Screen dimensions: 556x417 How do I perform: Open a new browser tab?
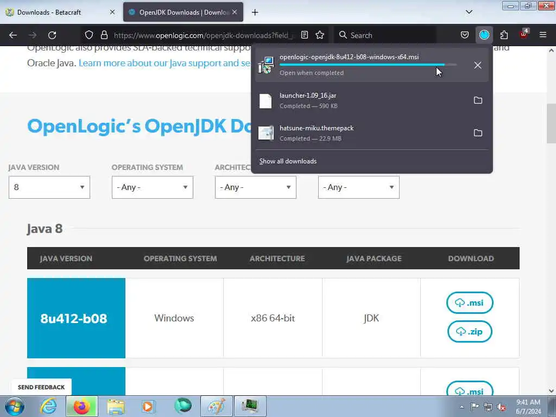[255, 12]
